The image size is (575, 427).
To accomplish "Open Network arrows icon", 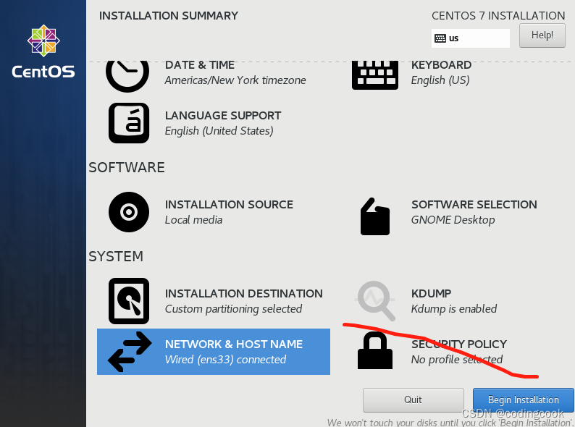I will coord(130,352).
